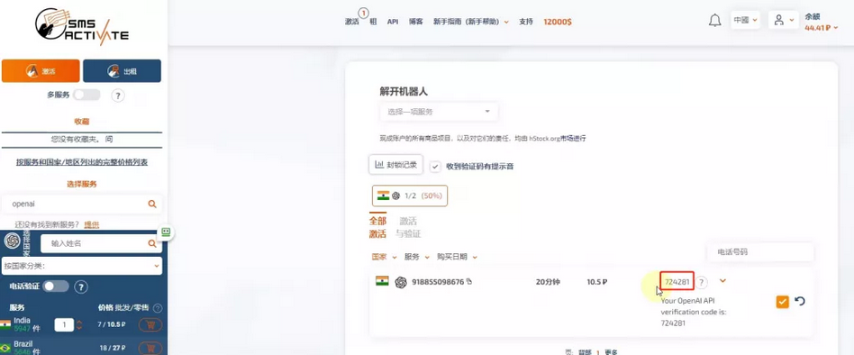Click the notification bell icon
Screen dimensions: 854x355
click(x=714, y=21)
